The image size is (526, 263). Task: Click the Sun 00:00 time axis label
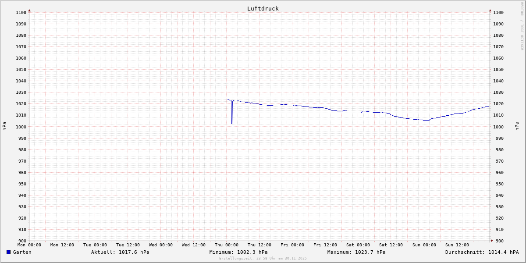(424, 245)
